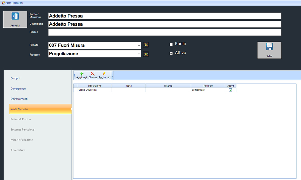Click the red X Elimina icon
Viewport: 301px width, 180px height.
pos(93,73)
